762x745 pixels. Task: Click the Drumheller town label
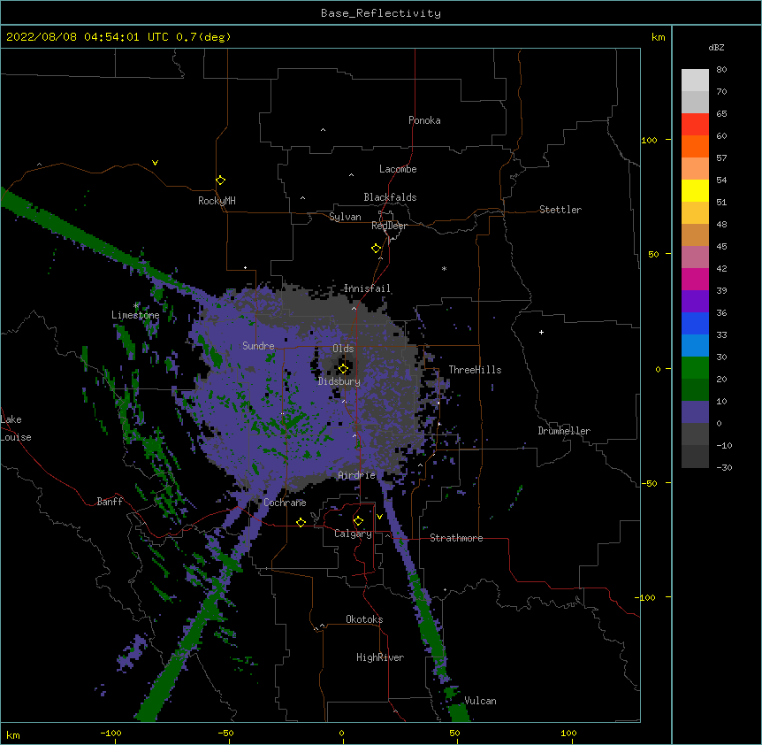click(564, 431)
